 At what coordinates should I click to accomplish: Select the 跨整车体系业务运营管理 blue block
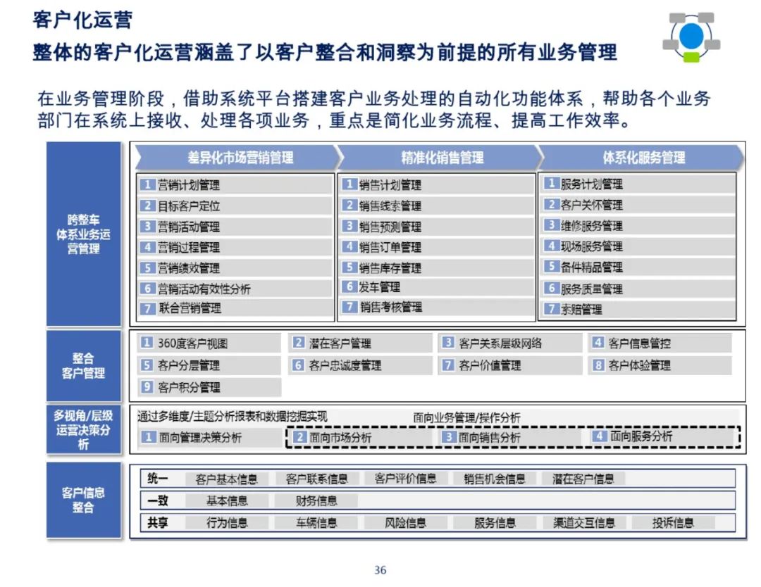click(x=83, y=234)
